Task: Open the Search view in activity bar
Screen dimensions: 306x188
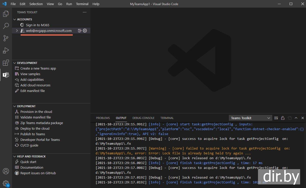Action: pyautogui.click(x=6, y=26)
